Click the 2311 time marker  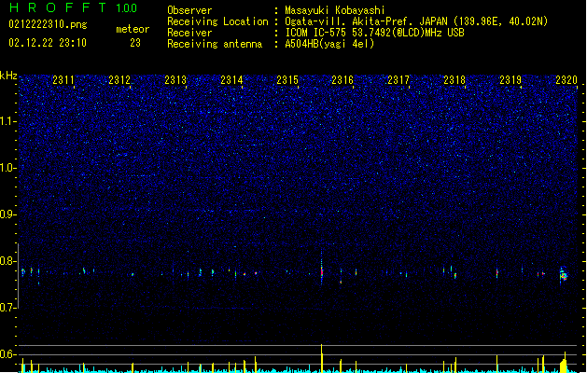[63, 79]
